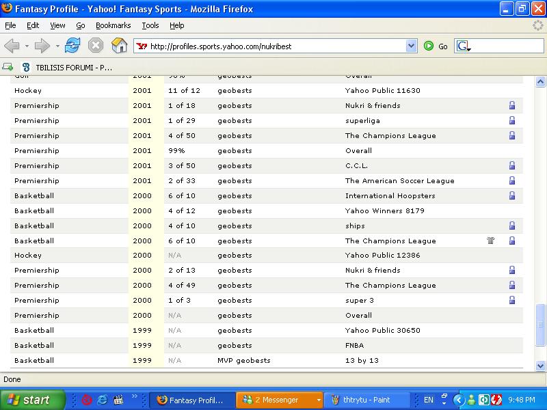This screenshot has height=410, width=547.
Task: Click the Stop loading icon
Action: [x=96, y=46]
